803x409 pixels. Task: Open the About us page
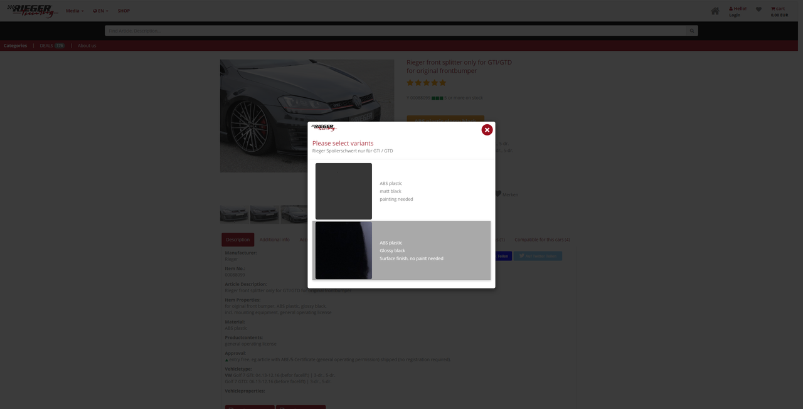(x=87, y=46)
